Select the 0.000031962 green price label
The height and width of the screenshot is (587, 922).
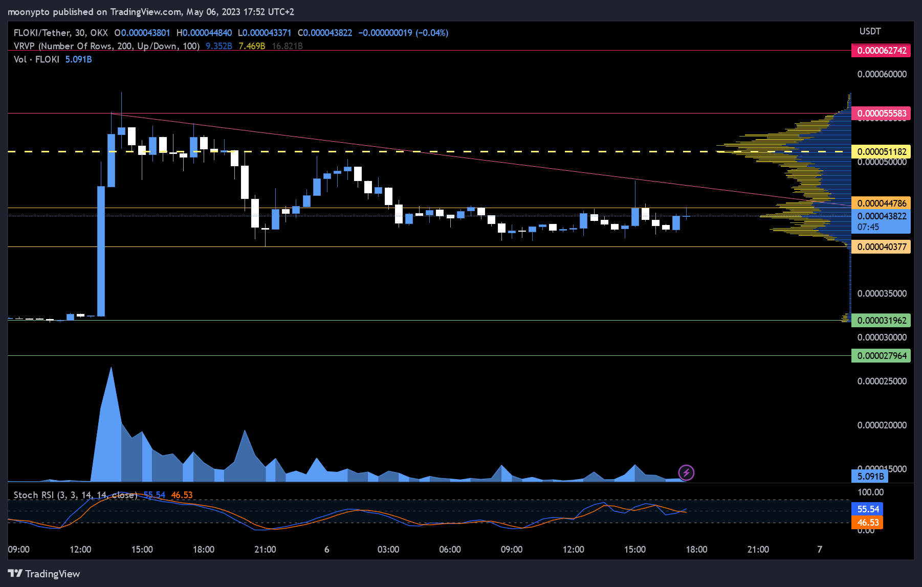coord(882,321)
